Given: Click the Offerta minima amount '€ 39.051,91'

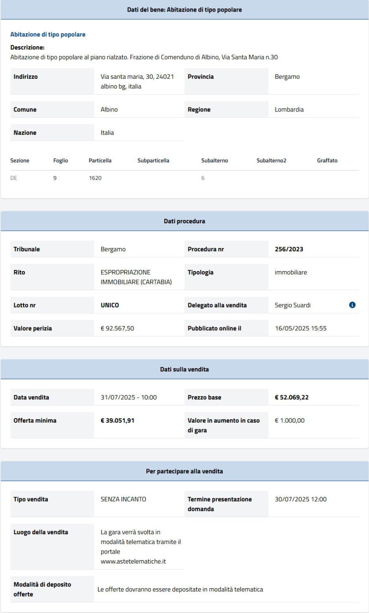Looking at the screenshot, I should pos(118,421).
